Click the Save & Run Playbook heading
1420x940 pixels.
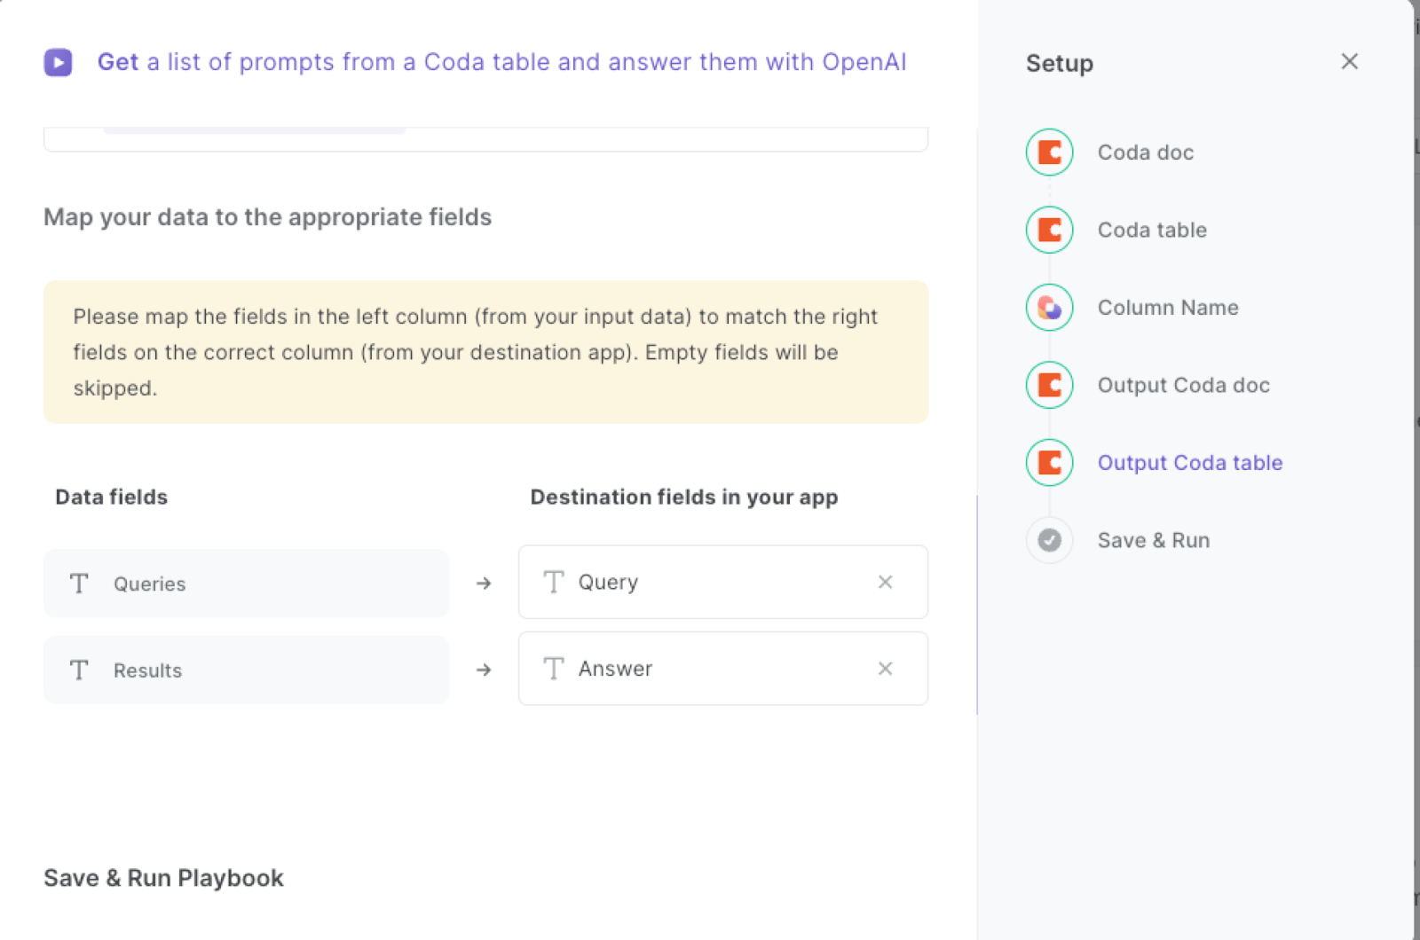(163, 878)
